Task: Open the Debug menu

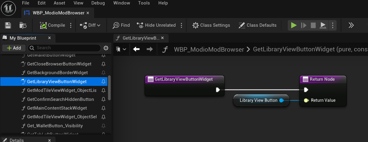Action: pos(98,3)
